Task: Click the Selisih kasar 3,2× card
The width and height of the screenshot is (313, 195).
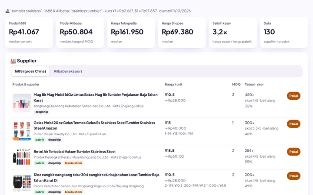Action: (233, 32)
